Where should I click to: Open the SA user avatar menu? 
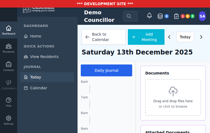pos(202,16)
